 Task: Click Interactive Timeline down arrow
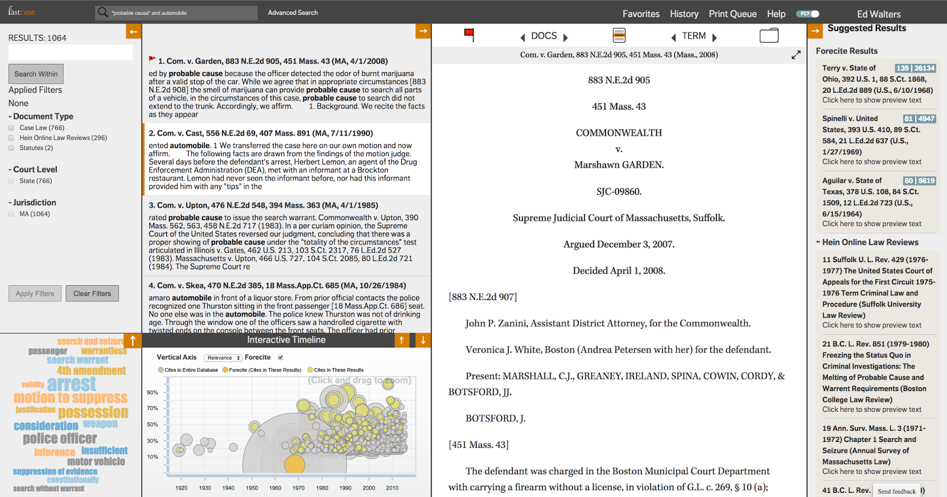pos(423,340)
